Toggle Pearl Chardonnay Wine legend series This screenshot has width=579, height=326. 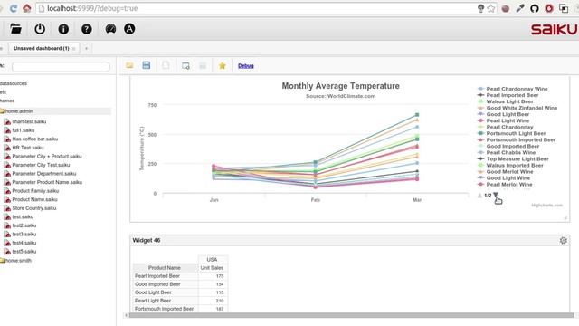[517, 89]
